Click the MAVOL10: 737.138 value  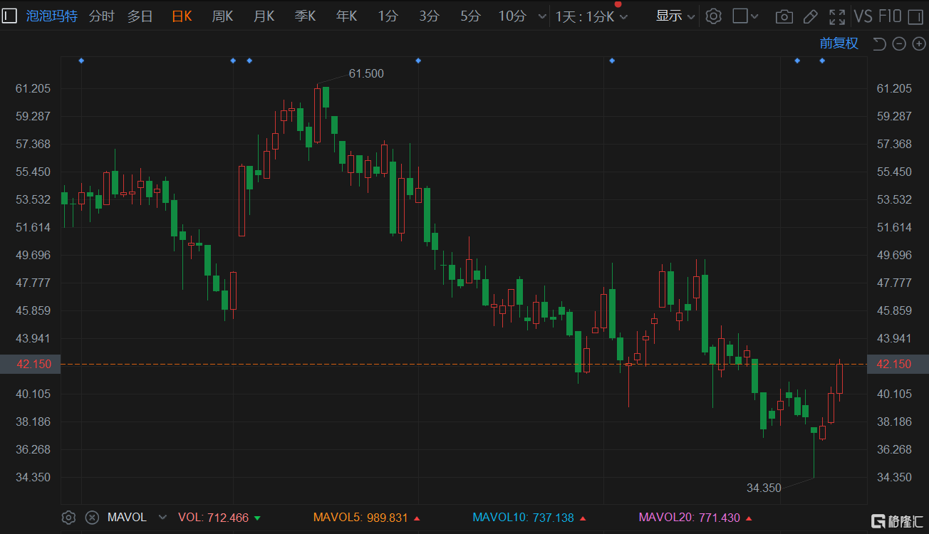pos(528,518)
